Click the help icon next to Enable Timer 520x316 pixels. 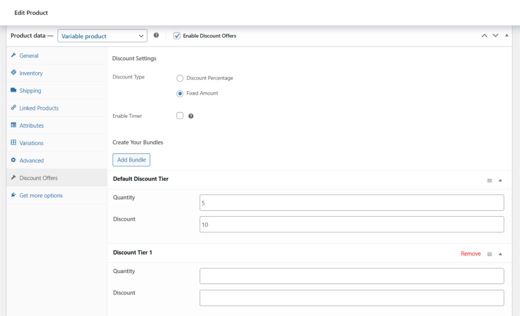pos(191,116)
